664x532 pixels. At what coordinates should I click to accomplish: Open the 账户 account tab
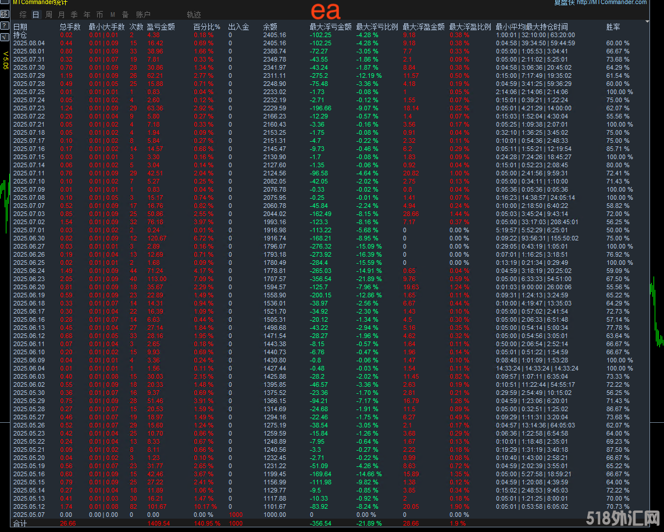coord(143,15)
